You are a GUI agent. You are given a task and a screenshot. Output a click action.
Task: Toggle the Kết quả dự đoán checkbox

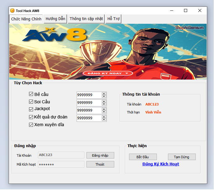[31, 117]
